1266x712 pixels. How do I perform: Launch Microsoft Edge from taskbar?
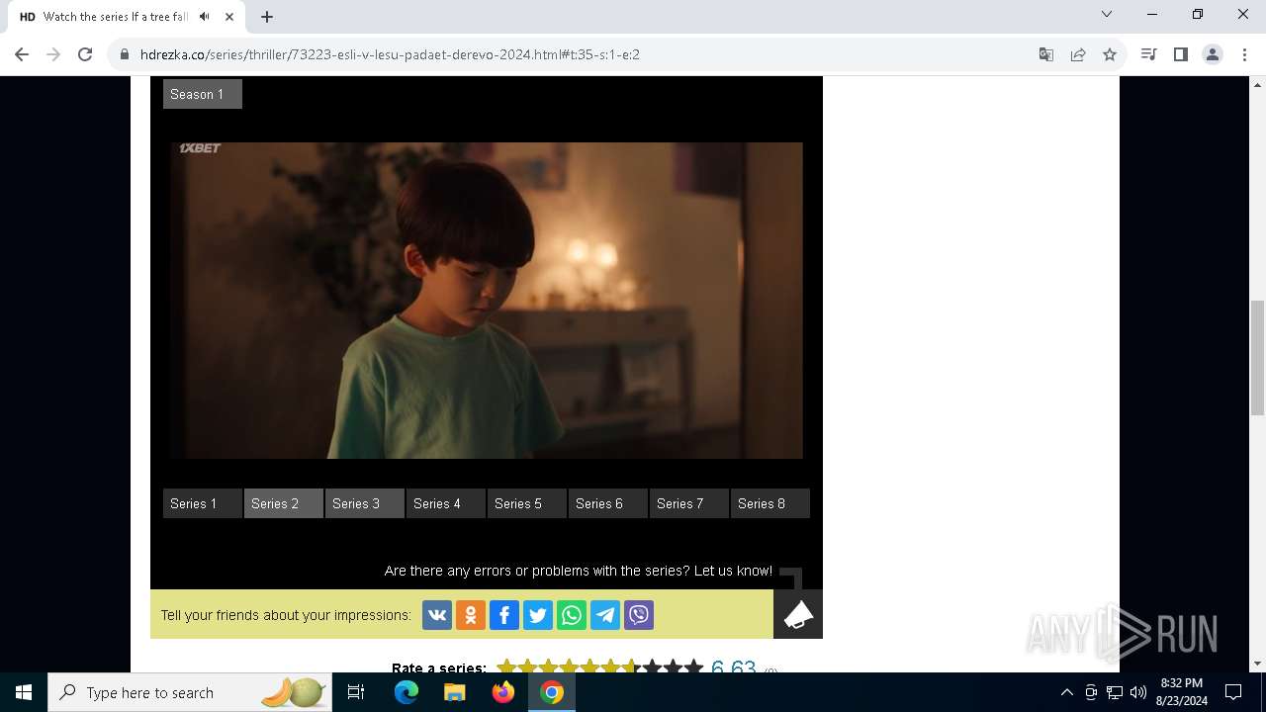coord(407,692)
